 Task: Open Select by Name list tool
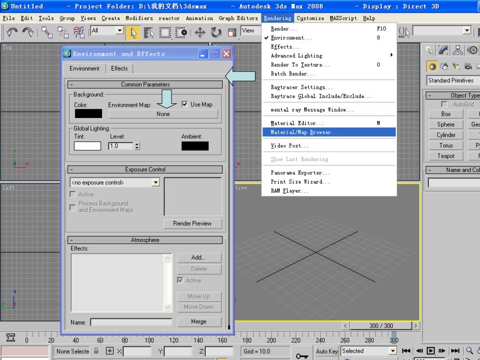point(149,32)
